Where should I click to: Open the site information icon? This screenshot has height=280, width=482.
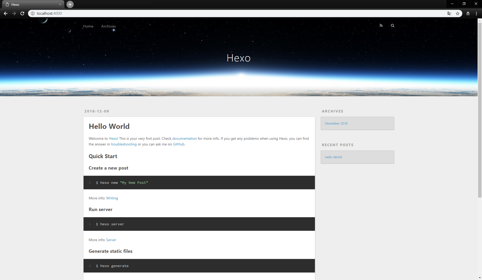(33, 13)
